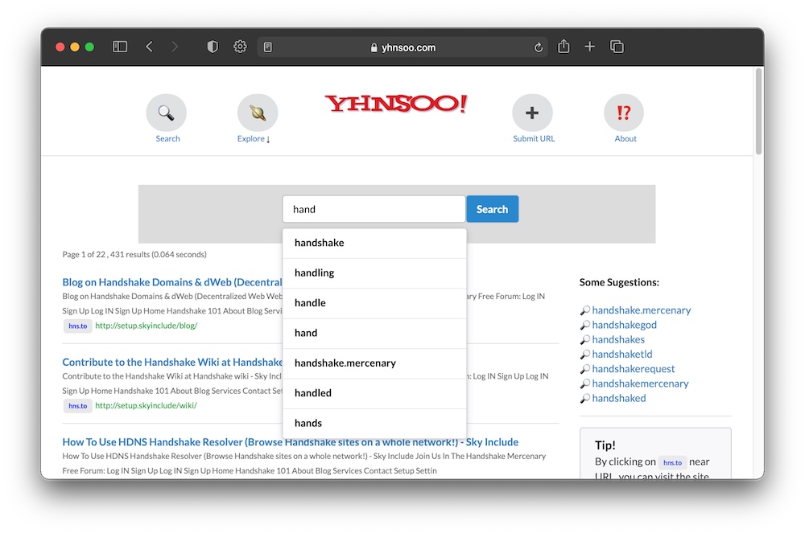Click the Safari share icon
805x533 pixels.
pos(563,47)
